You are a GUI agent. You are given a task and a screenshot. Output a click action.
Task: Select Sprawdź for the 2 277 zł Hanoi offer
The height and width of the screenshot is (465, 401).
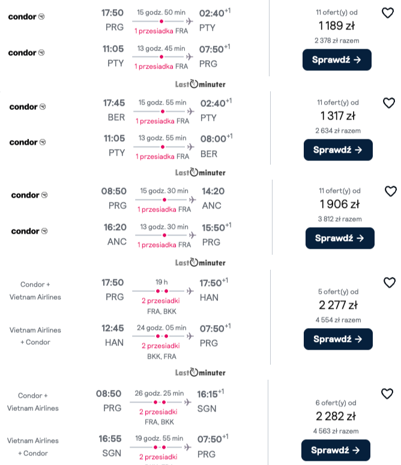pyautogui.click(x=338, y=339)
